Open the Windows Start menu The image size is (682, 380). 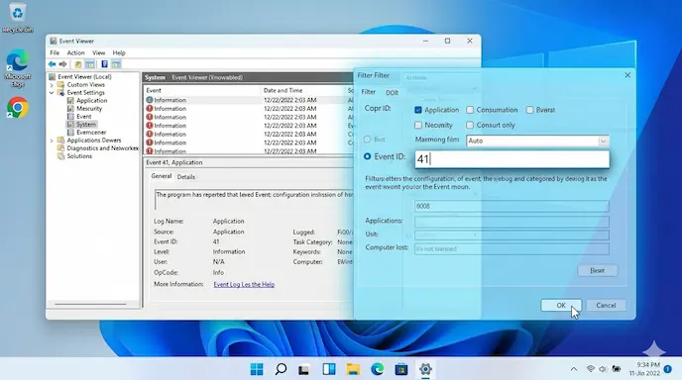tap(257, 369)
